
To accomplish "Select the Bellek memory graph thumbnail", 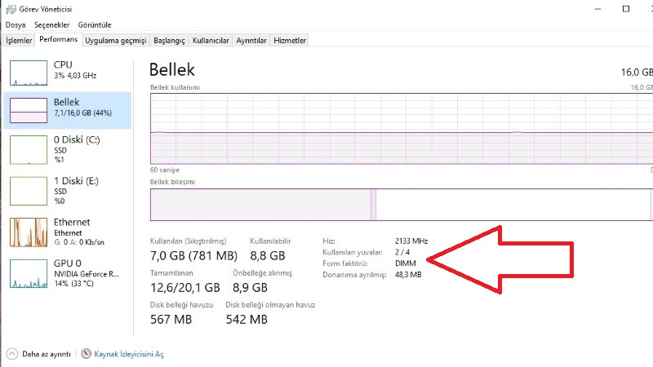I will coord(29,110).
